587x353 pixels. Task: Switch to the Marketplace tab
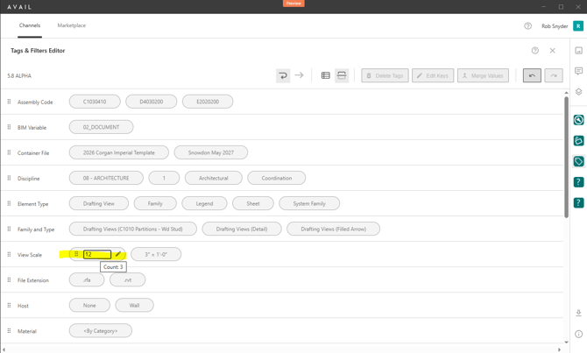pyautogui.click(x=72, y=25)
